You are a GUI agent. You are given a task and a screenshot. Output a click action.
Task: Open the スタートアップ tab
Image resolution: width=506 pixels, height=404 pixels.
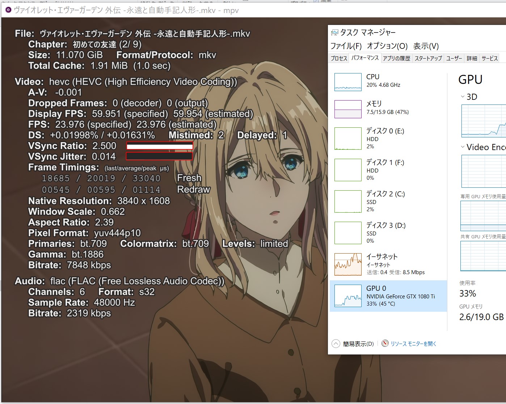click(x=428, y=58)
